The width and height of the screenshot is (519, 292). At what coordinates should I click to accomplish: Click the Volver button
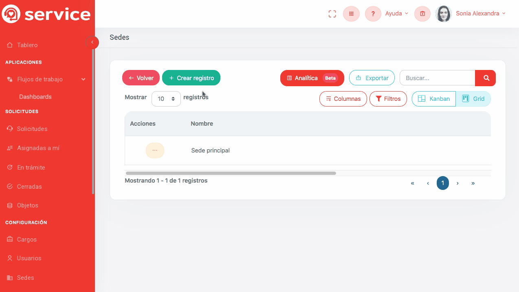coord(141,78)
